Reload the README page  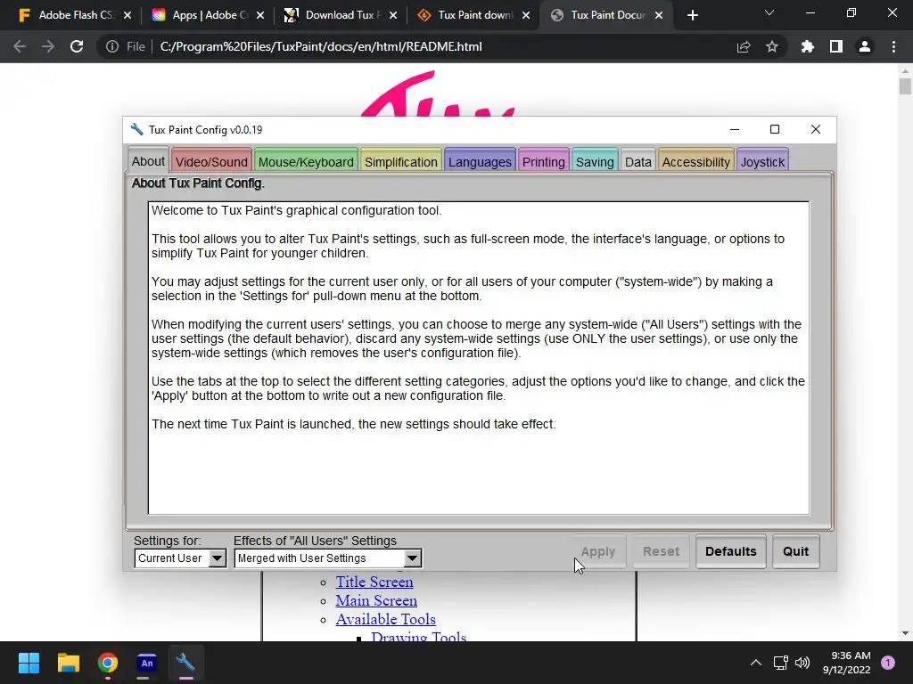[77, 46]
